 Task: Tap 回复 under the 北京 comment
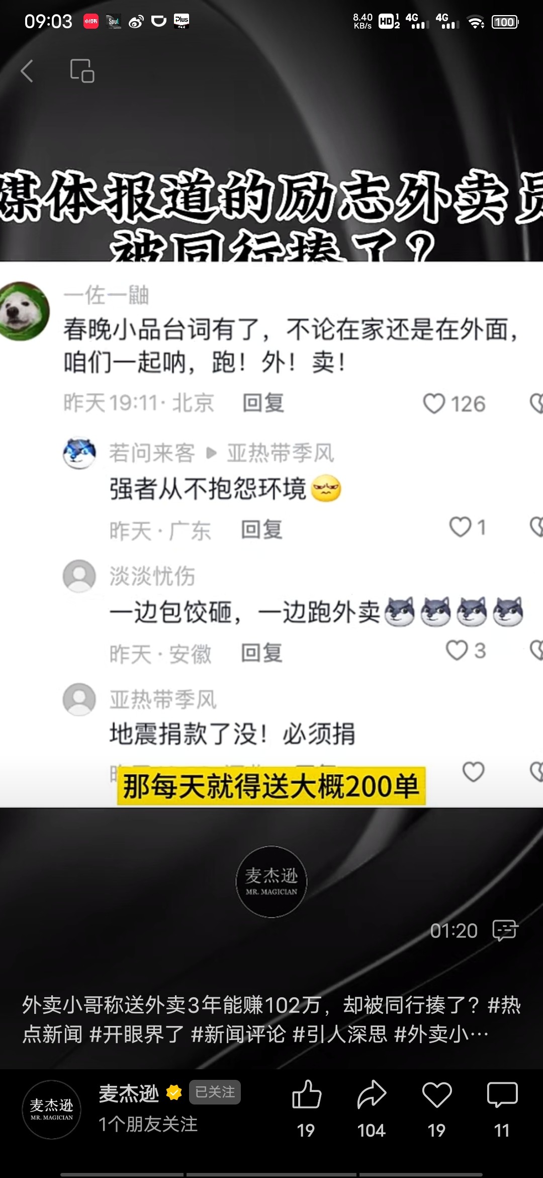[x=263, y=403]
